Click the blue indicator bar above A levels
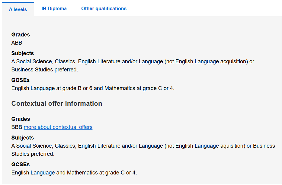 pyautogui.click(x=18, y=2)
